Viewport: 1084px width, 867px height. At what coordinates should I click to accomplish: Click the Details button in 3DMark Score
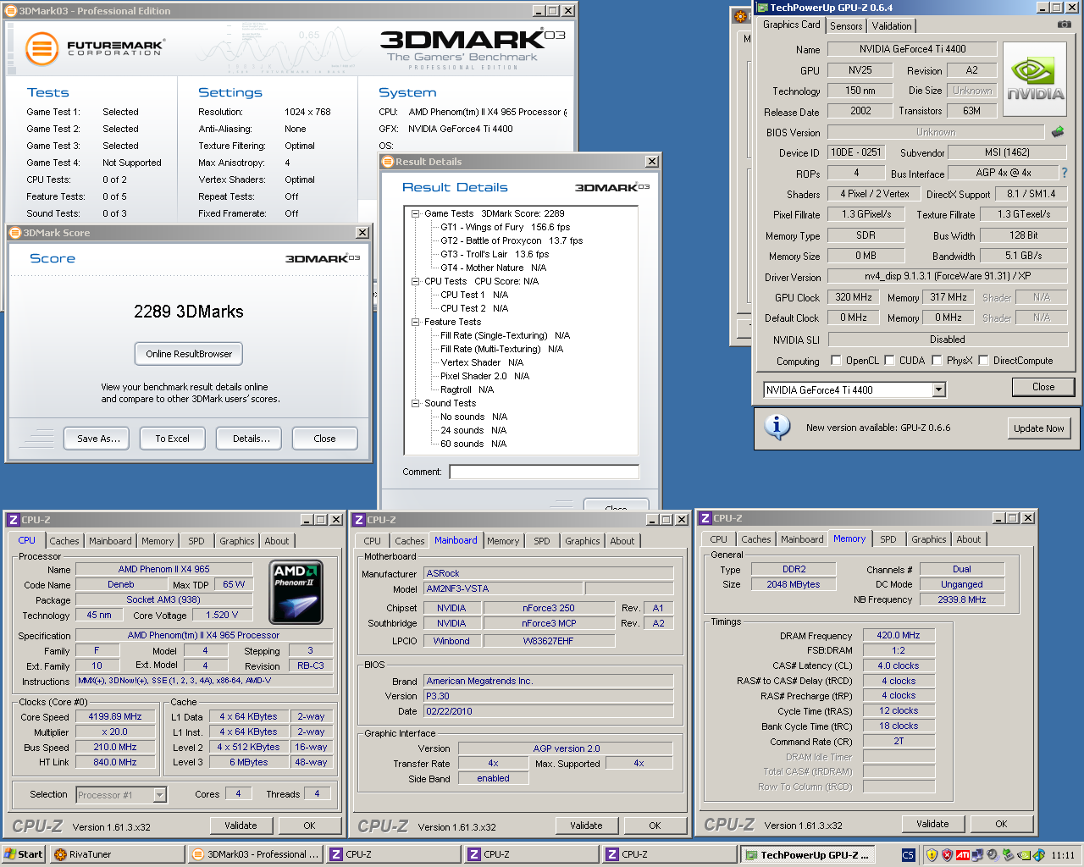[x=249, y=439]
